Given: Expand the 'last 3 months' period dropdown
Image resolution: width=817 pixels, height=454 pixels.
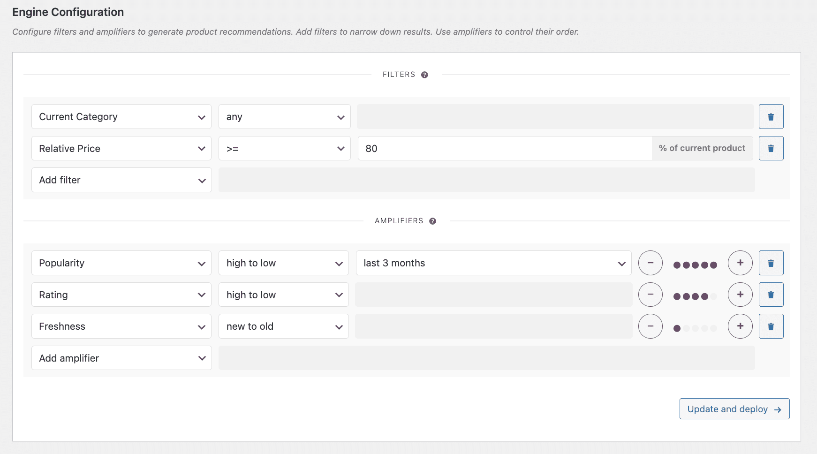Looking at the screenshot, I should (x=493, y=263).
